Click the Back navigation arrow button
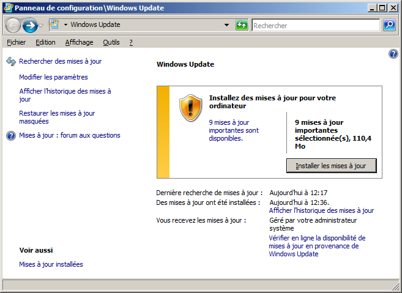This screenshot has height=293, width=402. (x=13, y=25)
